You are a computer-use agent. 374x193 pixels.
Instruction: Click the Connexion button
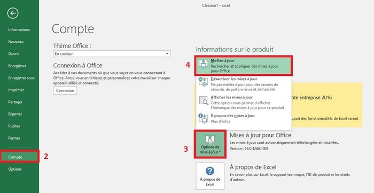pos(65,91)
